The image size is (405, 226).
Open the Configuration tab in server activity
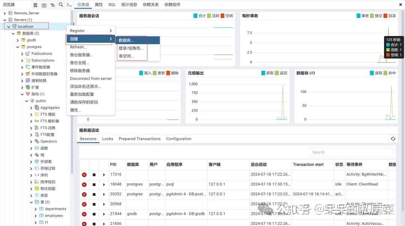(x=179, y=139)
